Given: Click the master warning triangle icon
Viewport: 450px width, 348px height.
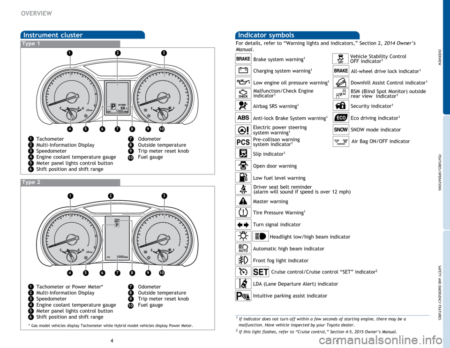Looking at the screenshot, I should 243,201.
